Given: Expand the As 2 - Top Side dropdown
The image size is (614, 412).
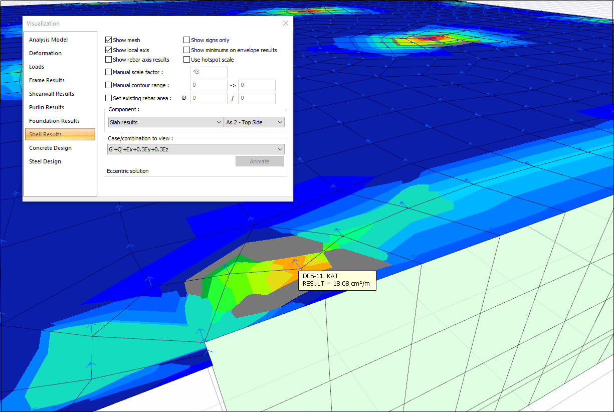Looking at the screenshot, I should (x=254, y=122).
